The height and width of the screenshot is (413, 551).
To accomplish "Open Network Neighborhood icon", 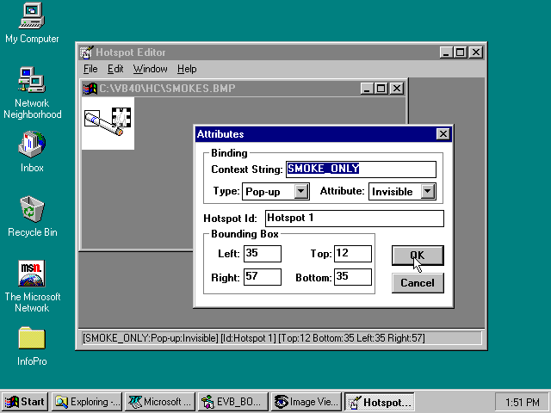I will click(x=32, y=80).
